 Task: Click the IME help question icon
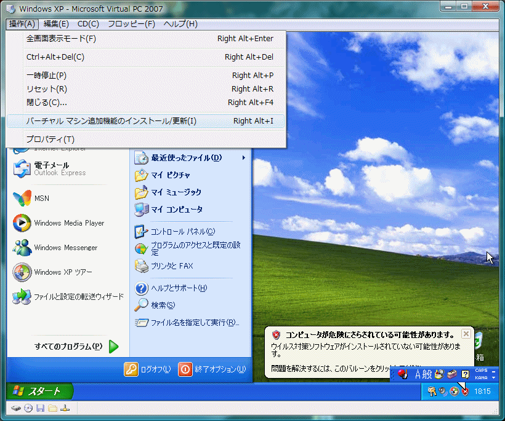click(465, 374)
